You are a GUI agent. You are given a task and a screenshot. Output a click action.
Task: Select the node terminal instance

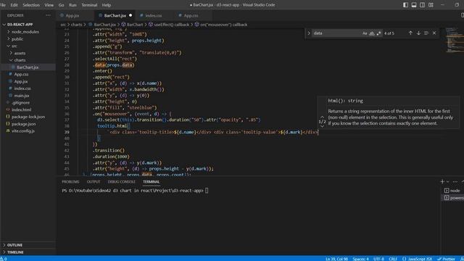(452, 191)
